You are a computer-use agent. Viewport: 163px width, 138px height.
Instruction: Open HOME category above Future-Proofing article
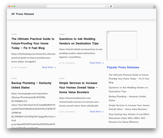(14, 34)
